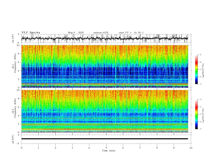215x166 pixels.
Task: Click the "-4" label on lower colorbar
Action: point(200,107)
